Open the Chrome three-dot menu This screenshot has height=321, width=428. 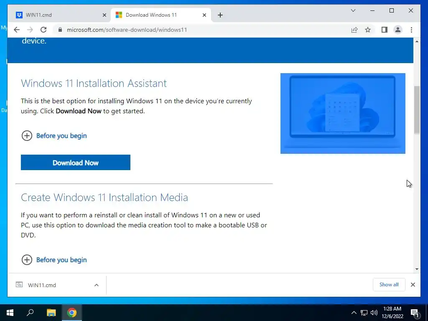(x=411, y=30)
